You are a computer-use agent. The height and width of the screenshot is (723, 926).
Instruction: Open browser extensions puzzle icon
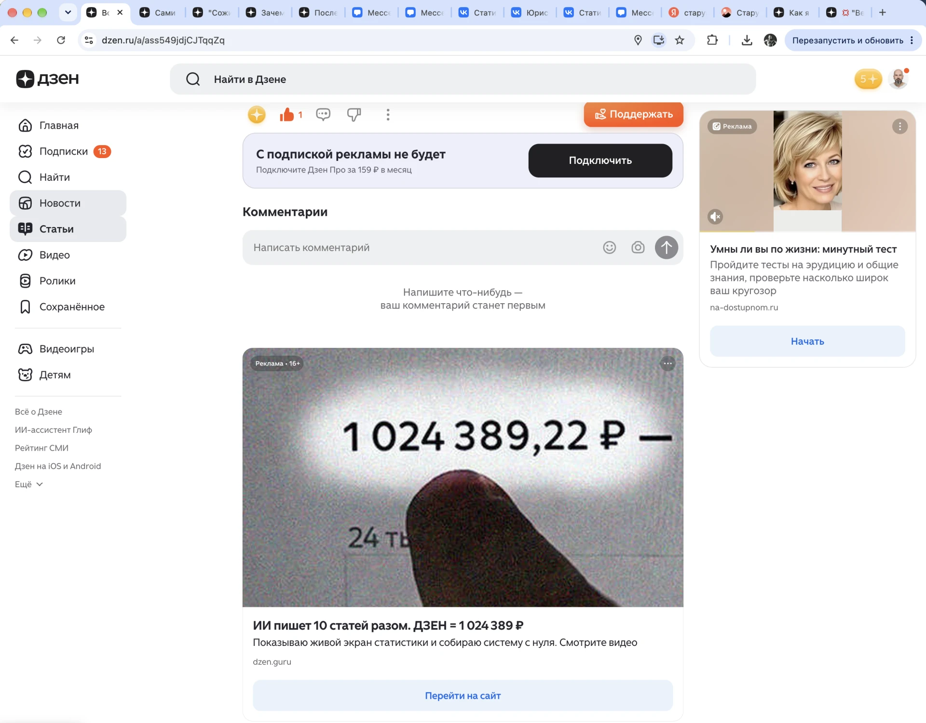tap(712, 40)
